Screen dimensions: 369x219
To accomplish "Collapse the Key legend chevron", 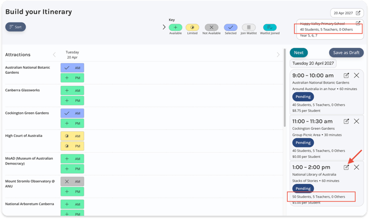I will click(x=164, y=28).
